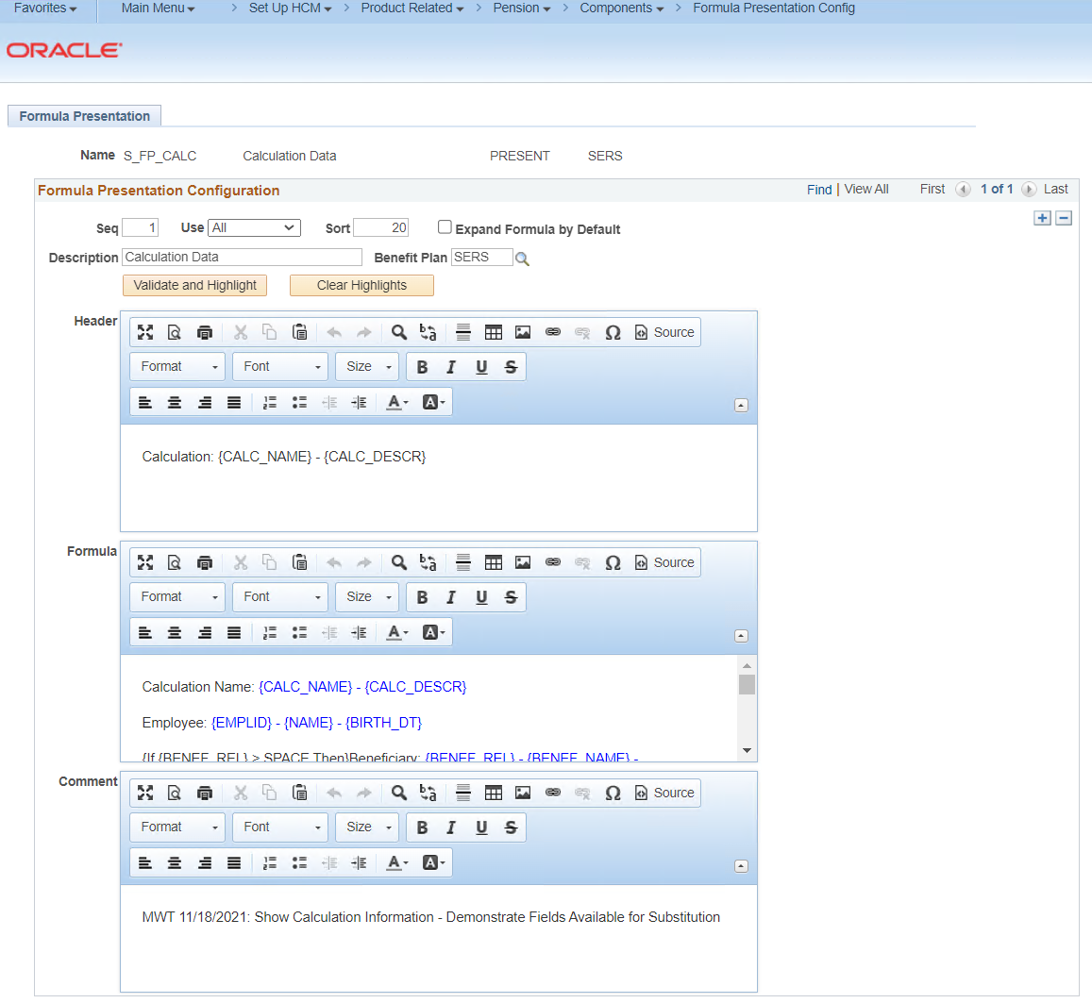Open the Main Menu breadcrumb
1092x1003 pixels.
pos(157,8)
